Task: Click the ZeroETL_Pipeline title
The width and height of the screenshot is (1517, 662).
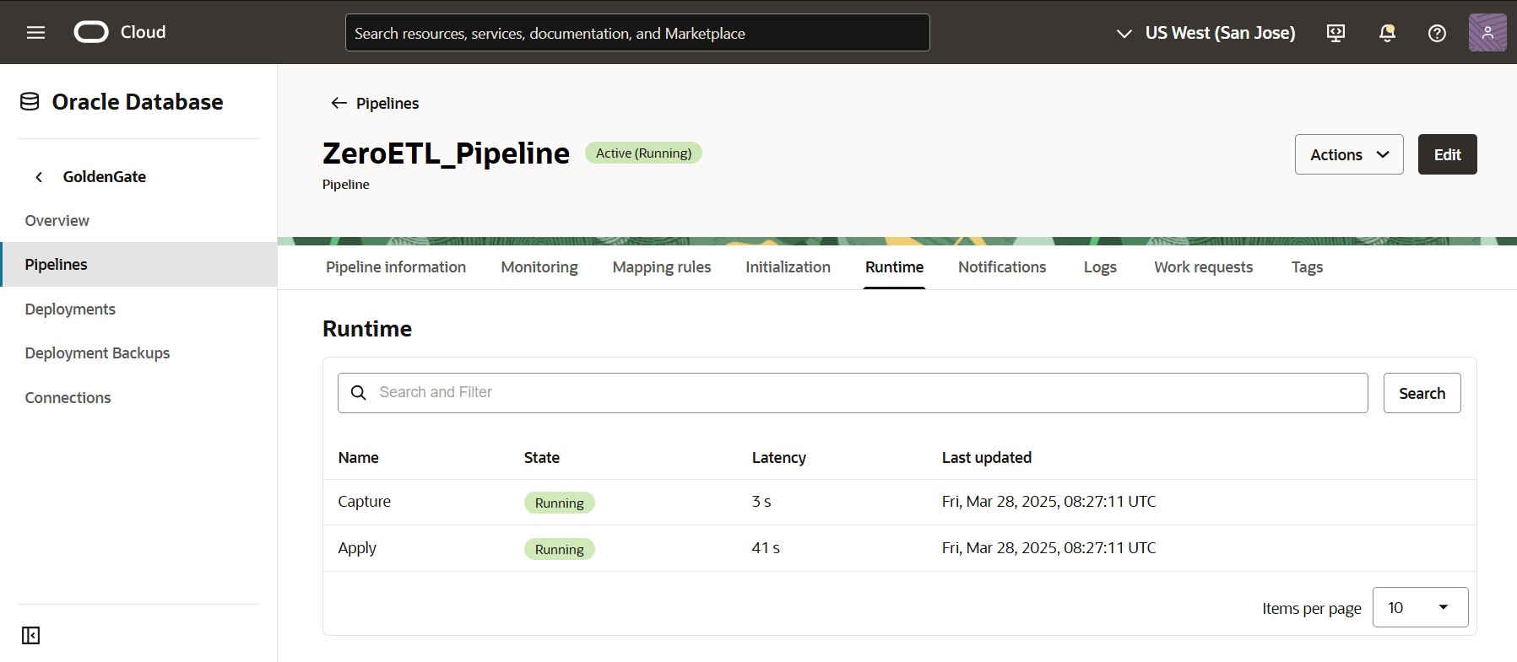Action: coord(446,153)
